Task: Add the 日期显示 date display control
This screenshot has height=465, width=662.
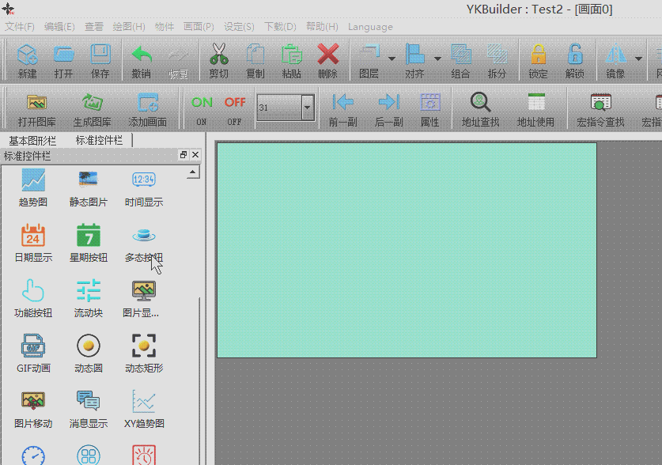Action: 33,242
